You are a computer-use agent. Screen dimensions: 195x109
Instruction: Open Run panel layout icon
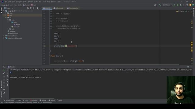[4, 89]
